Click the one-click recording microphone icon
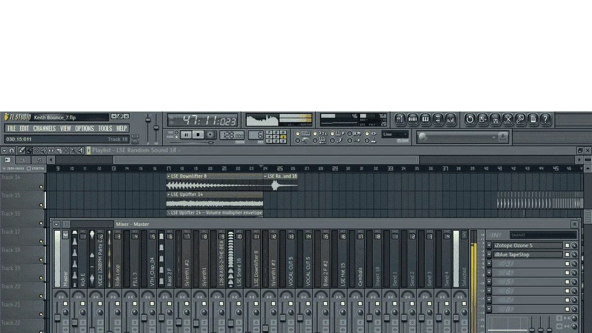592x333 pixels. [520, 119]
